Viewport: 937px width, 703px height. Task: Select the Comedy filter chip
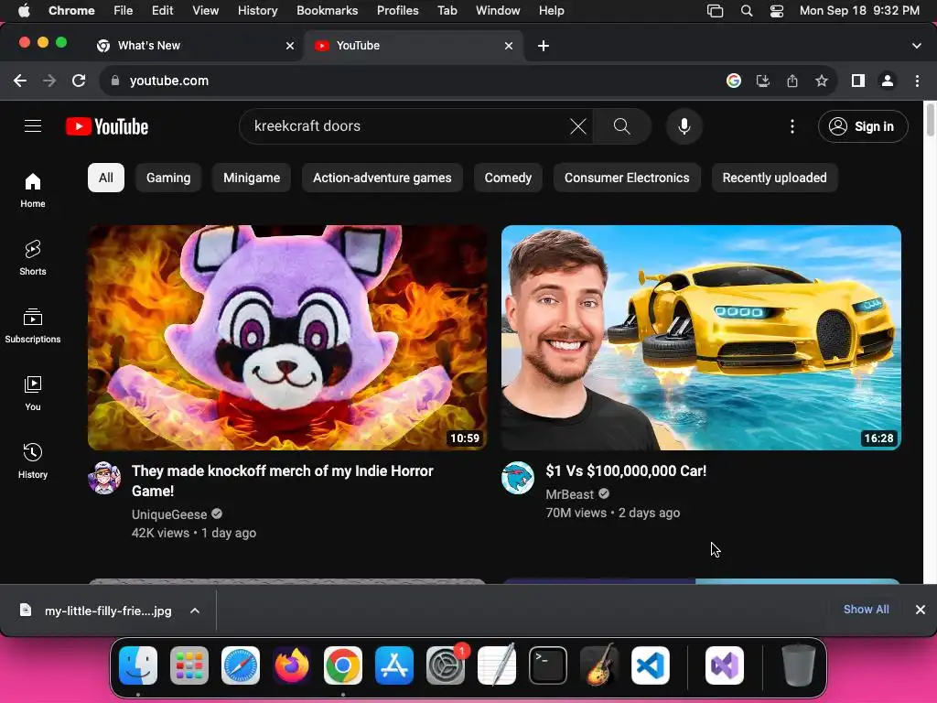point(508,178)
